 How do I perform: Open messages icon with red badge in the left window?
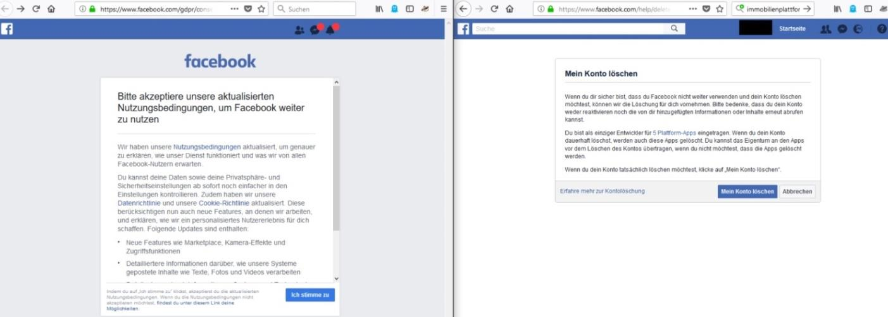click(x=316, y=30)
